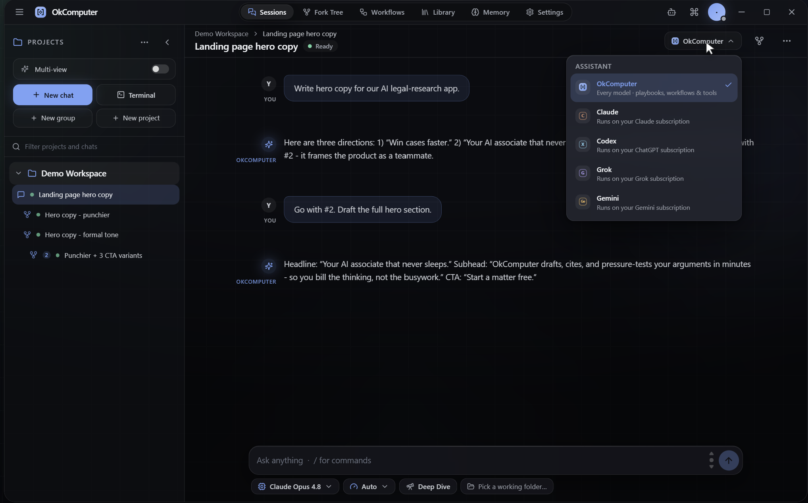The height and width of the screenshot is (503, 808).
Task: Open session more options menu
Action: point(787,41)
